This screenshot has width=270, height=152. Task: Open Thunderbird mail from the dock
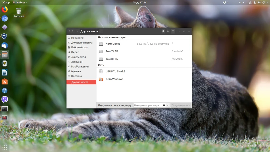5,45
